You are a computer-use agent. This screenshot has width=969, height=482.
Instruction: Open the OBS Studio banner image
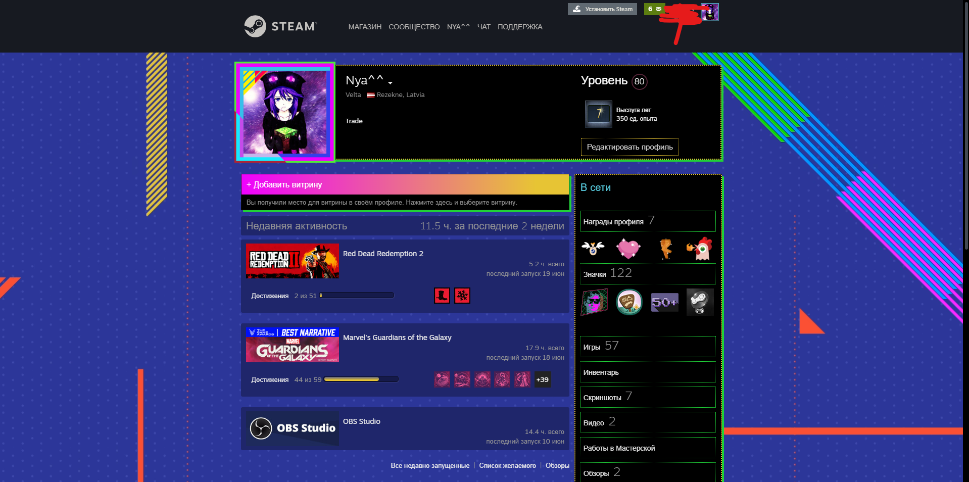click(293, 428)
